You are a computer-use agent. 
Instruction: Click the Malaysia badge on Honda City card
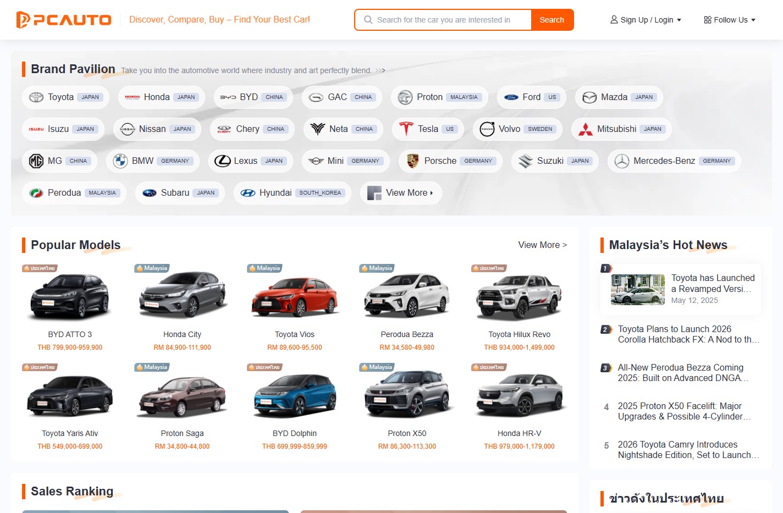(x=152, y=268)
